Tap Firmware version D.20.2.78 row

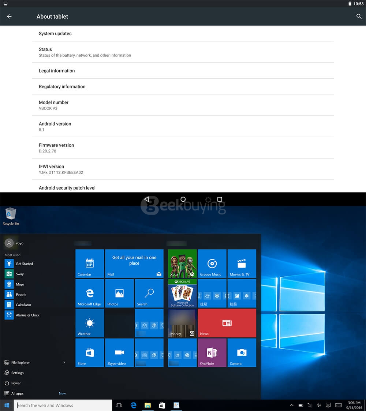(x=183, y=148)
